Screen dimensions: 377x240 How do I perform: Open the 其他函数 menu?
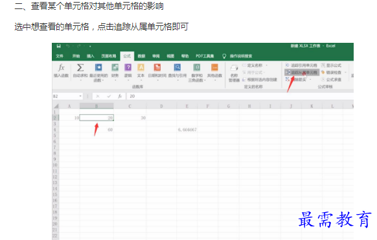pos(214,72)
